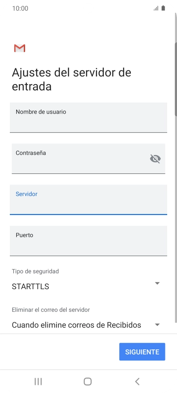Tap the Home navigation button
Image resolution: width=177 pixels, height=393 pixels.
tap(88, 381)
